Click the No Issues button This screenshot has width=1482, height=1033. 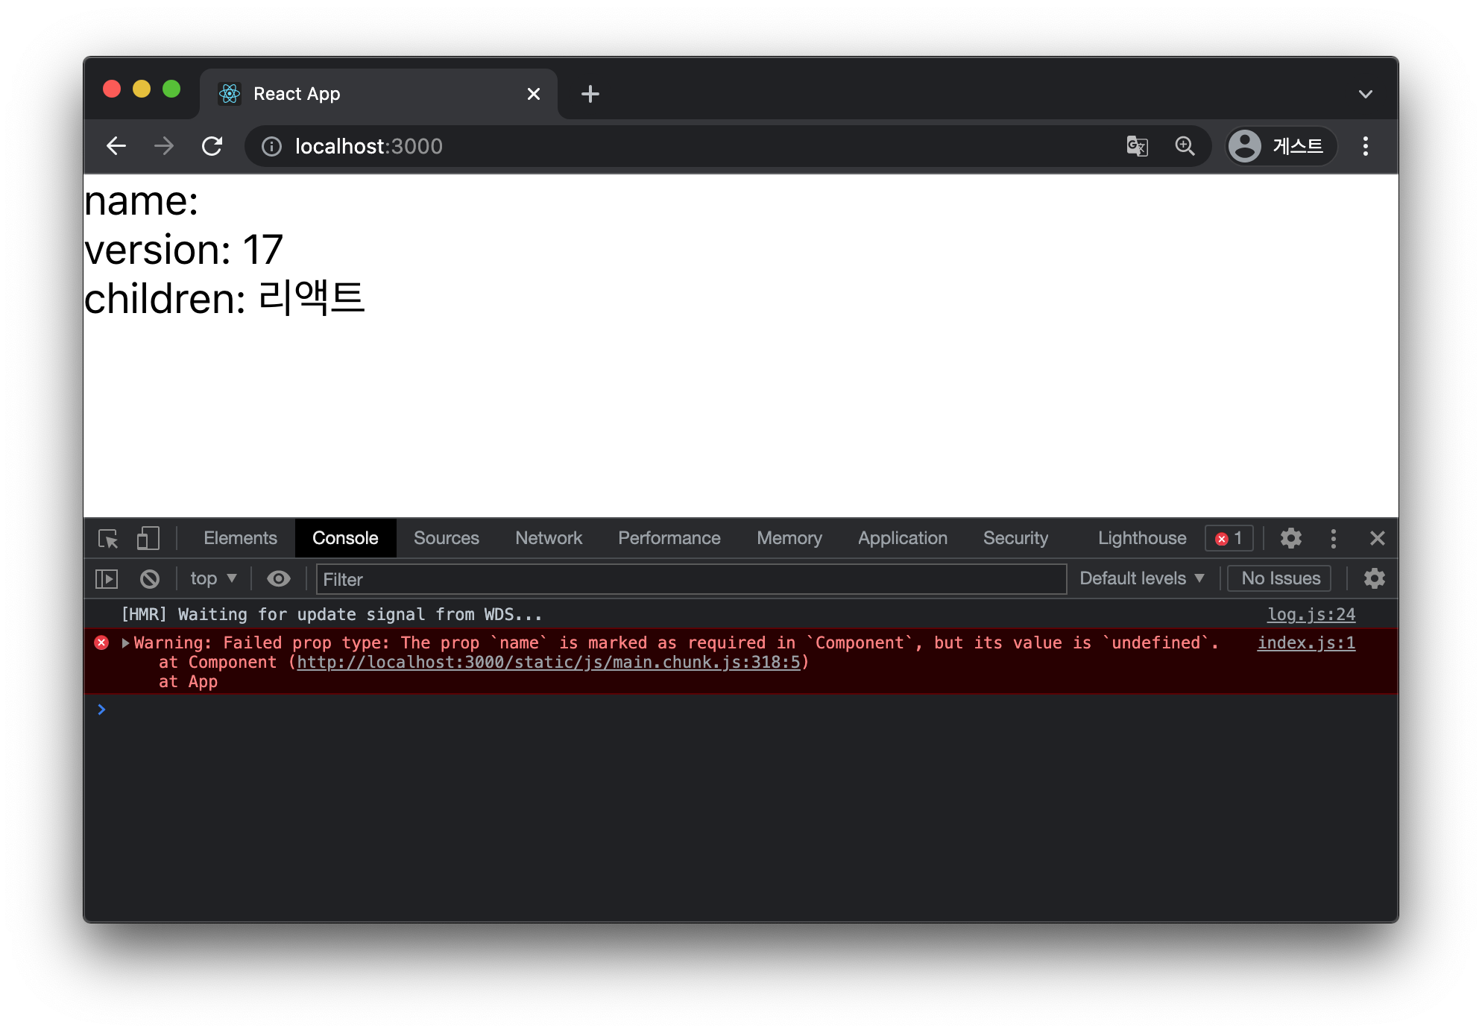1280,578
